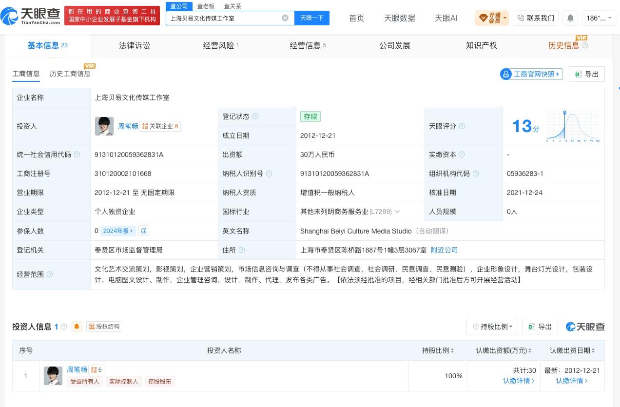Viewport: 620px width, 407px height.
Task: Open help icon beside 历史信息 tab
Action: [x=585, y=45]
